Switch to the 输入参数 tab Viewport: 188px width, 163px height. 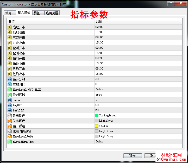24,12
